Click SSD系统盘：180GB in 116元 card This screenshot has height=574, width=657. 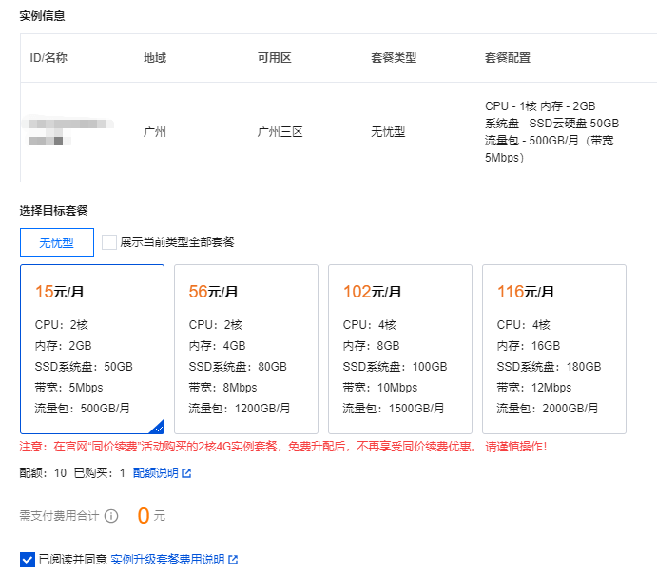(549, 366)
